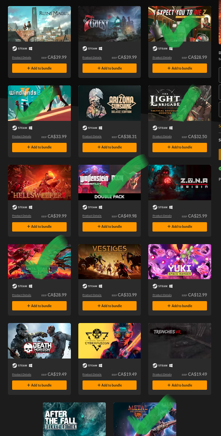Open the After the Fall Deluxe Edition thumbnail

pyautogui.click(x=75, y=419)
